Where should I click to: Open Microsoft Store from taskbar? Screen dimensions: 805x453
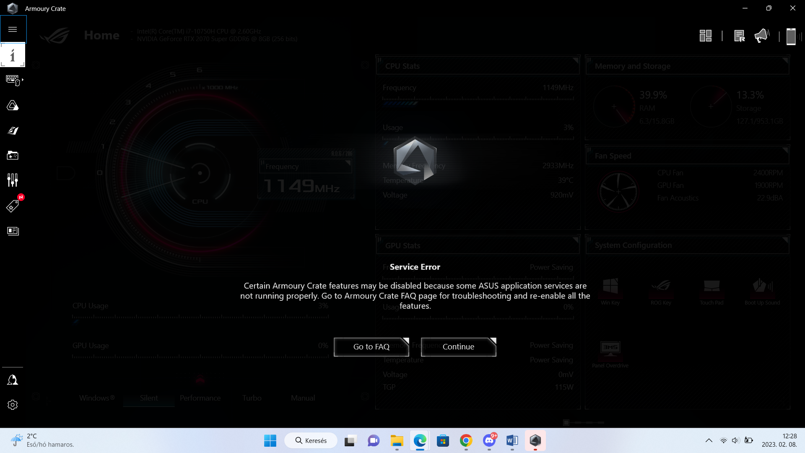tap(443, 440)
